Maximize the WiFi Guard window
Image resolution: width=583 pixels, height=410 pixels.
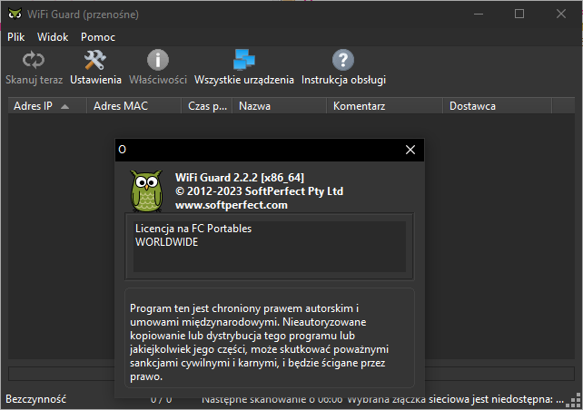[x=519, y=15]
